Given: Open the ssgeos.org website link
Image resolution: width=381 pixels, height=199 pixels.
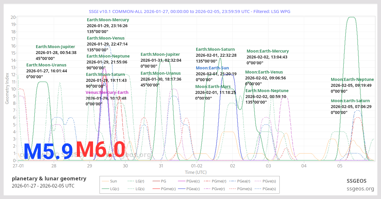Looking at the screenshot, I should (x=361, y=189).
